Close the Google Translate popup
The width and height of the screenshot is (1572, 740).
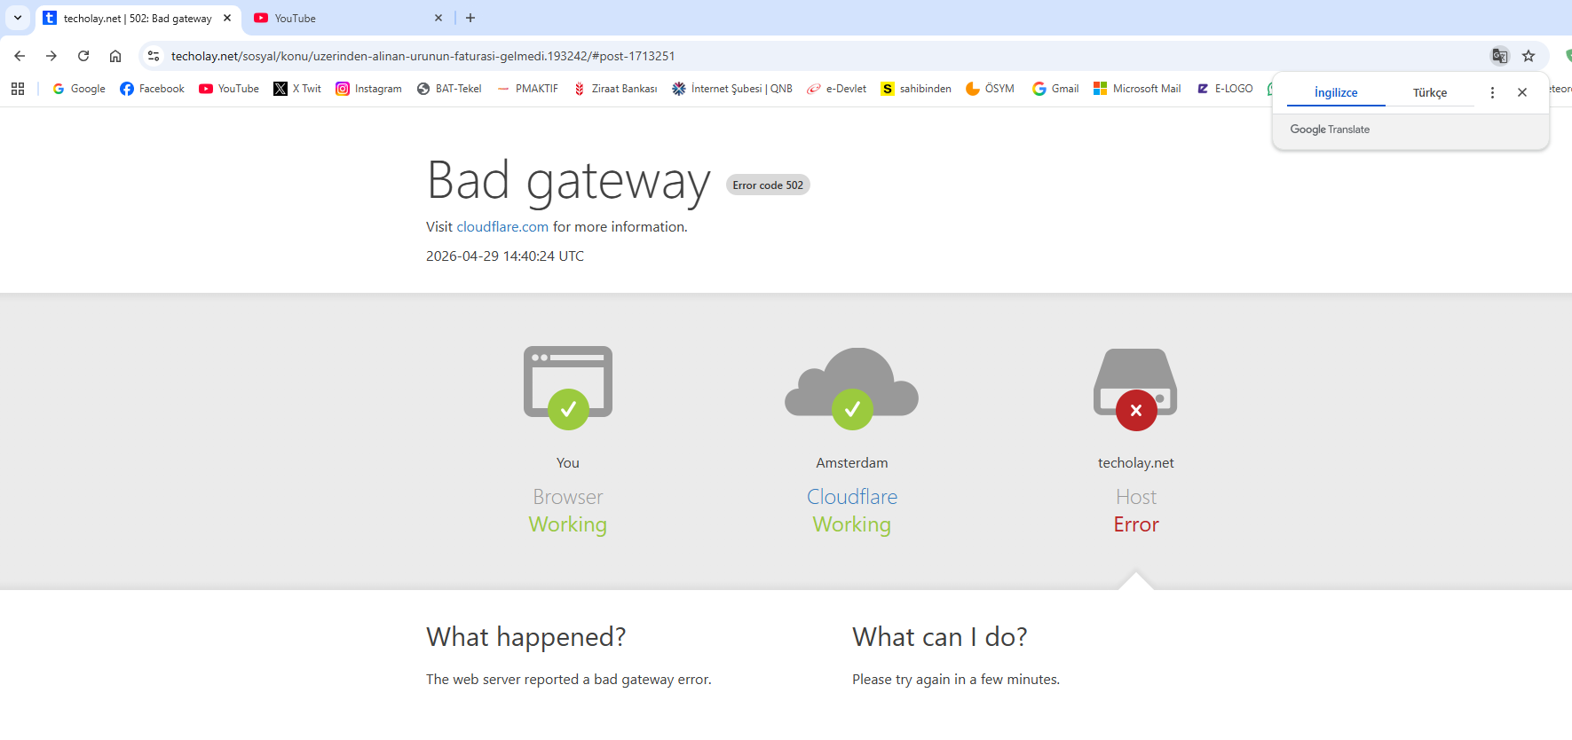1522,92
